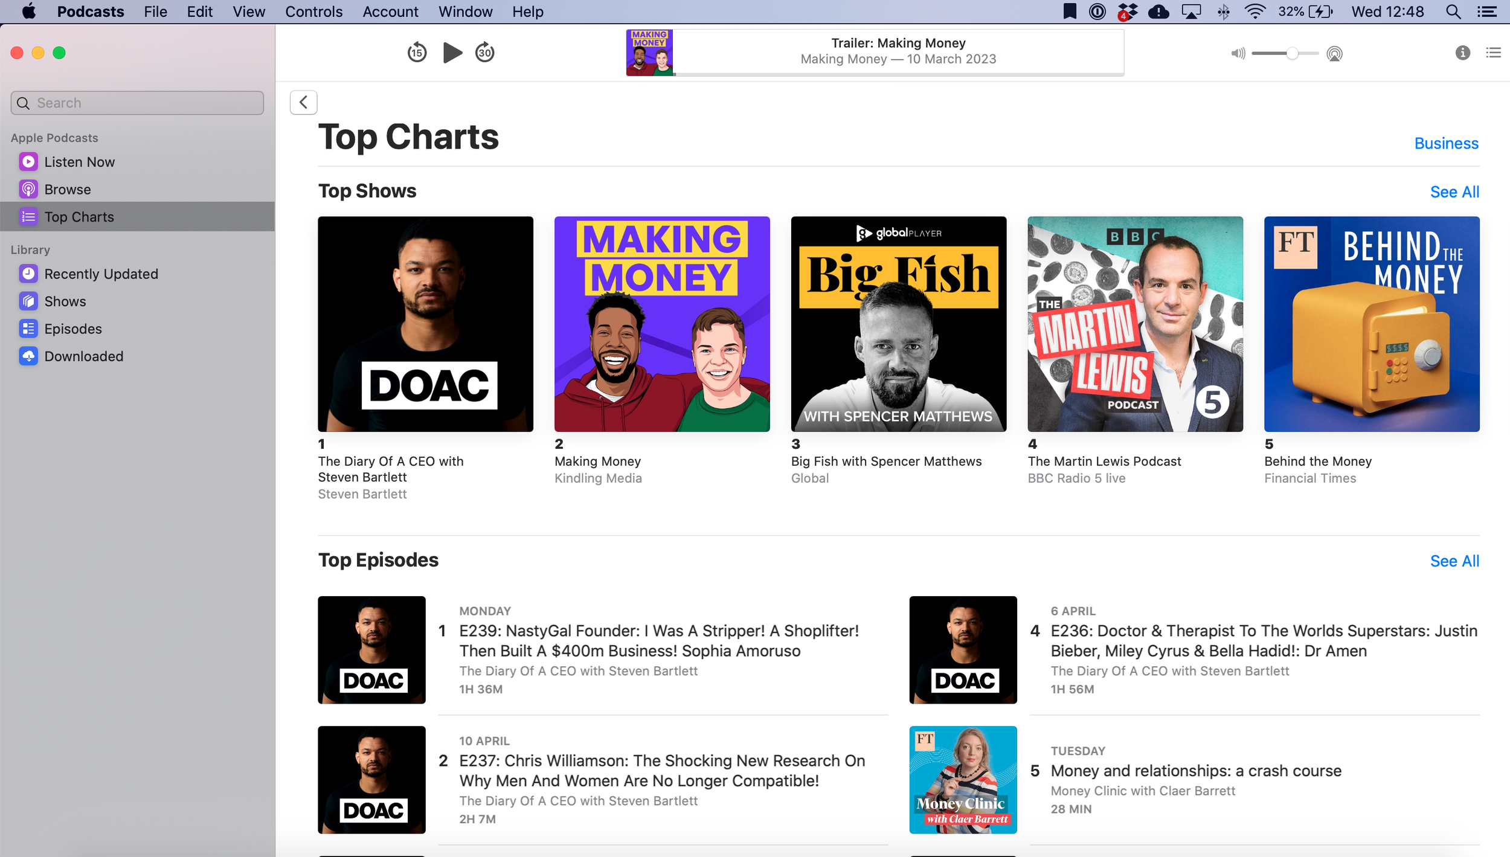Open Listen Now in sidebar
This screenshot has width=1510, height=857.
(79, 162)
